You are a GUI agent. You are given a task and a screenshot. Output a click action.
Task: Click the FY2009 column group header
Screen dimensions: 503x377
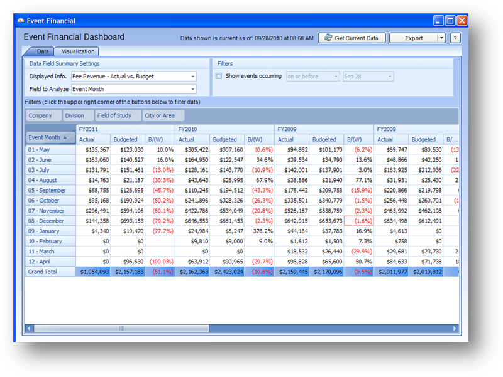click(x=324, y=129)
